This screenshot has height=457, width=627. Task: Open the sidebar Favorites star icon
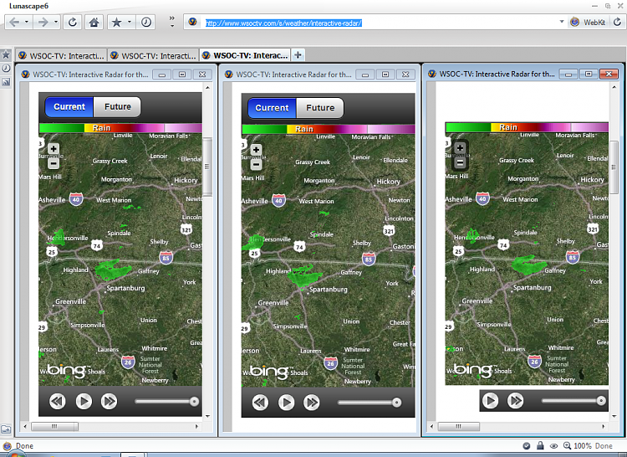coord(6,54)
